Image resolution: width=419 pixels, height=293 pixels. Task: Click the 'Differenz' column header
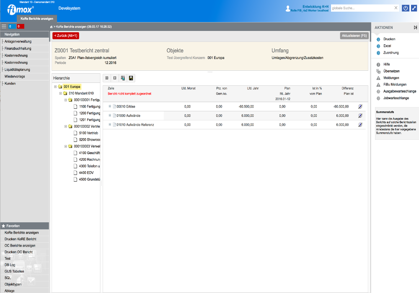coord(347,88)
